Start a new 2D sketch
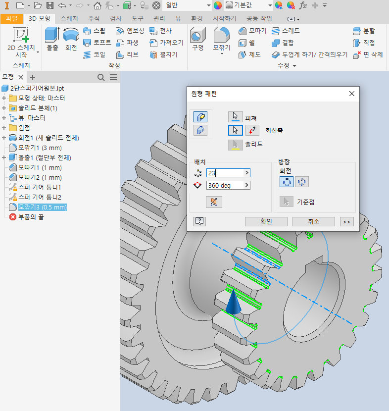 point(21,42)
